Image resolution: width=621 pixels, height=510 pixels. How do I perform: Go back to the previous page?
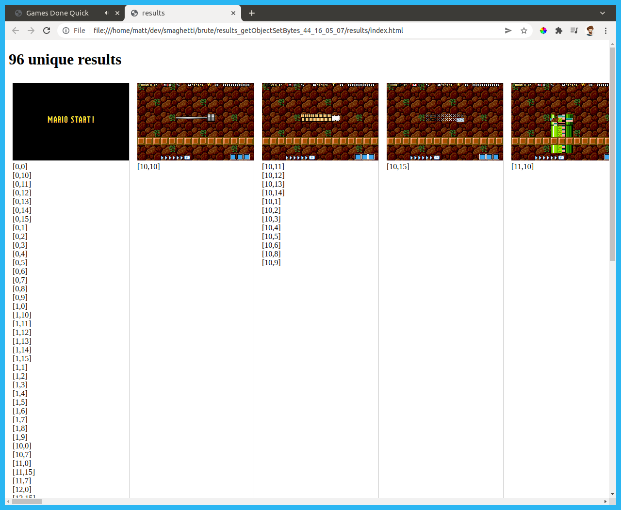coord(16,31)
